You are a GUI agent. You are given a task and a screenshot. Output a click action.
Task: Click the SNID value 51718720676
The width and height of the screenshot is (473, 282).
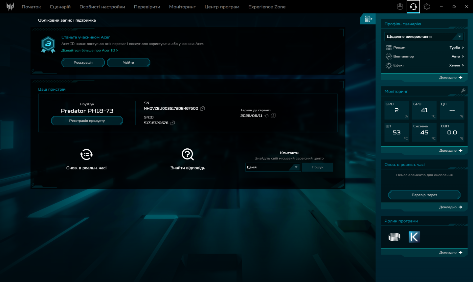[156, 123]
